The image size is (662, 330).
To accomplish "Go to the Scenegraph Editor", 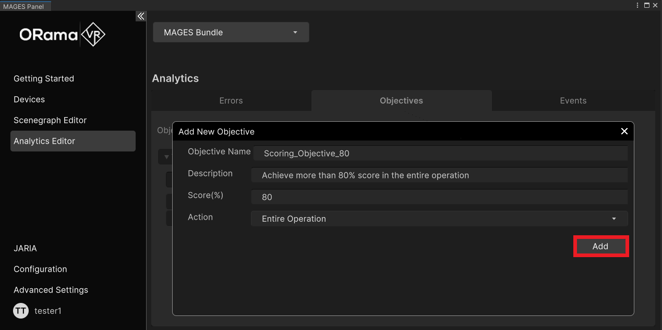I will click(x=50, y=120).
